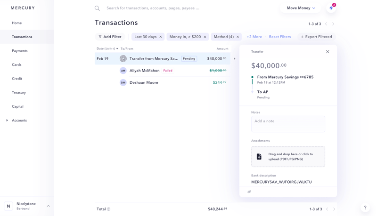Go to next page arrow at bottom
The height and width of the screenshot is (216, 377).
pyautogui.click(x=334, y=209)
